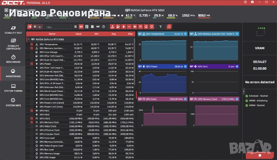Toggle the current readings dash icon
This screenshot has height=160, width=277.
click(x=129, y=27)
